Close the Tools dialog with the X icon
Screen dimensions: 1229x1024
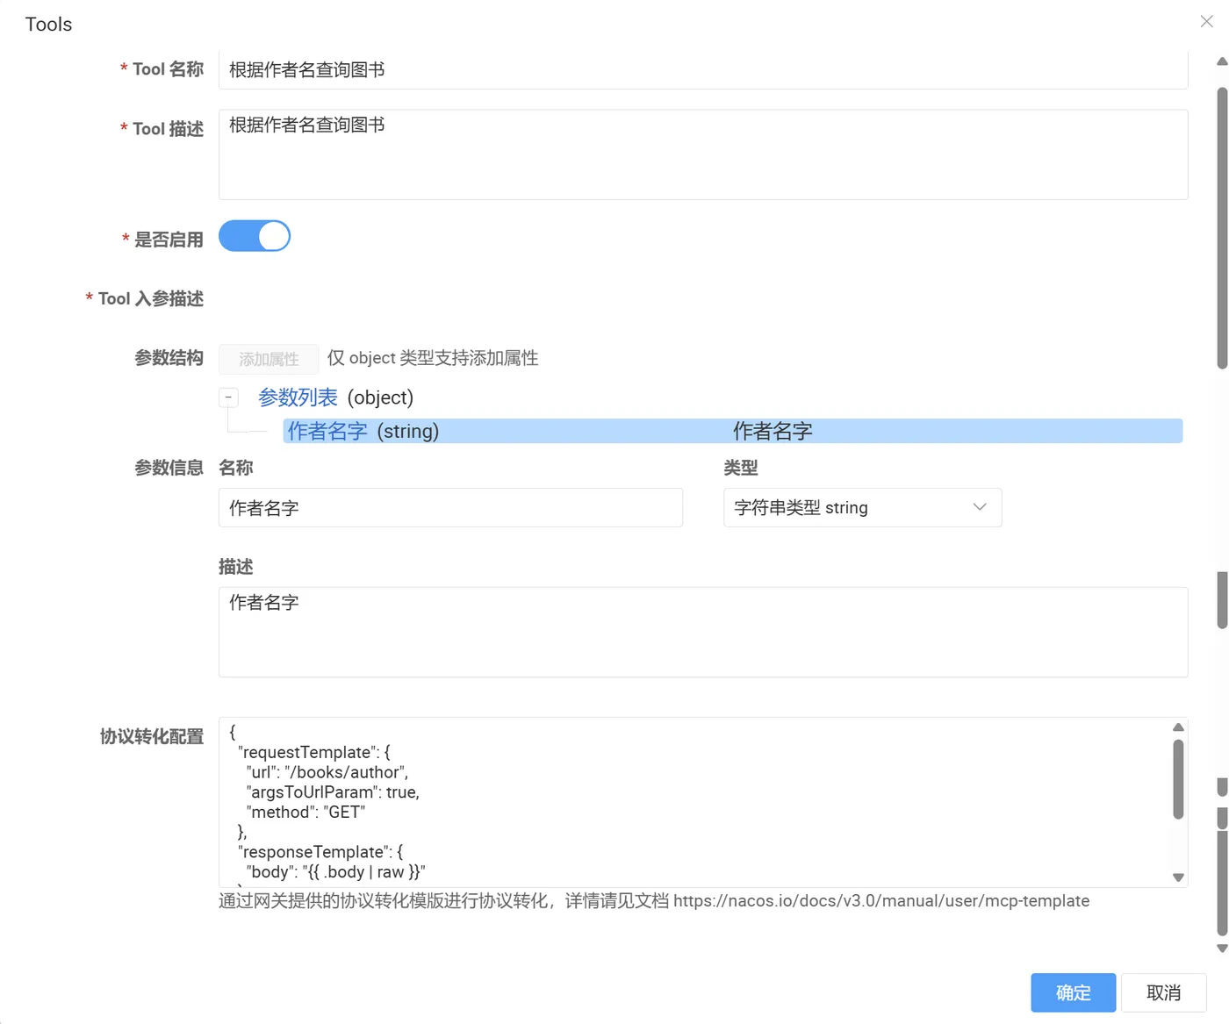pyautogui.click(x=1206, y=22)
